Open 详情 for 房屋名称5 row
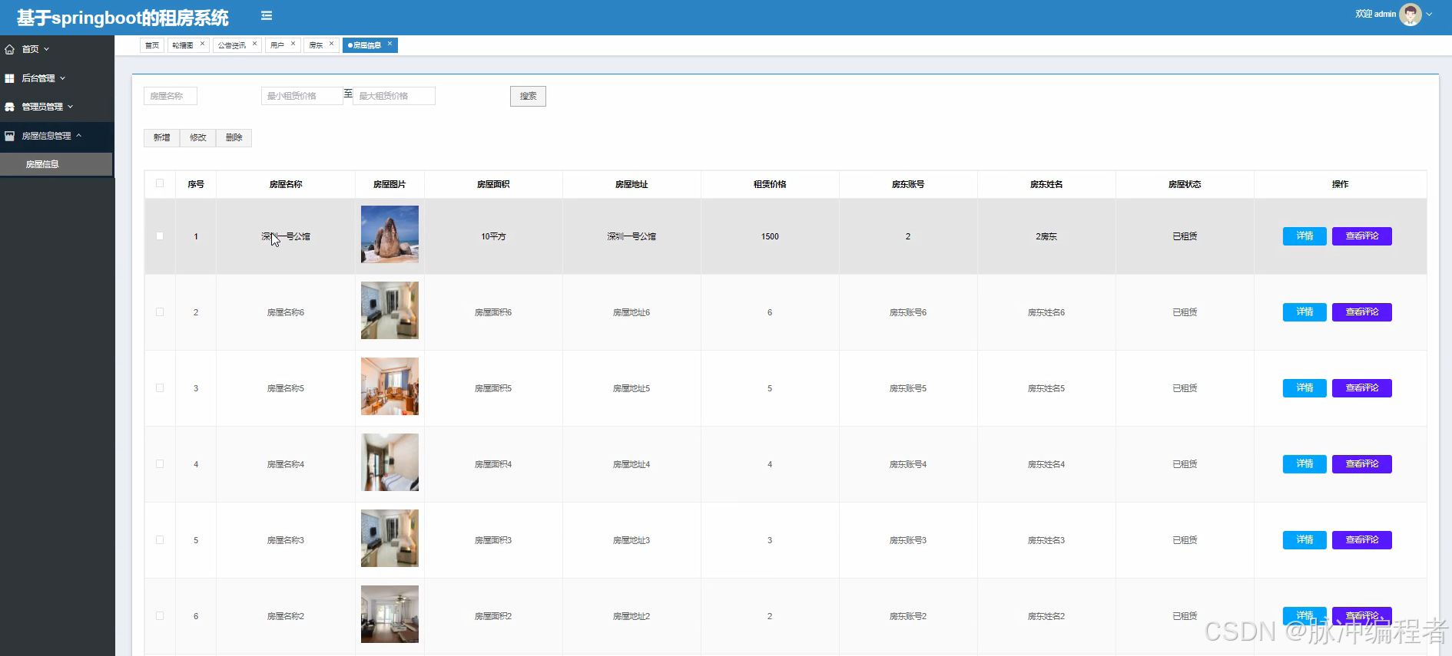This screenshot has height=656, width=1452. coord(1304,388)
